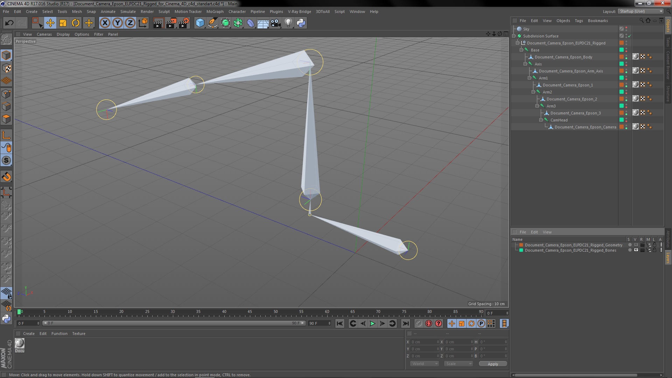The image size is (672, 378).
Task: Click the Undo arrow icon
Action: (9, 23)
